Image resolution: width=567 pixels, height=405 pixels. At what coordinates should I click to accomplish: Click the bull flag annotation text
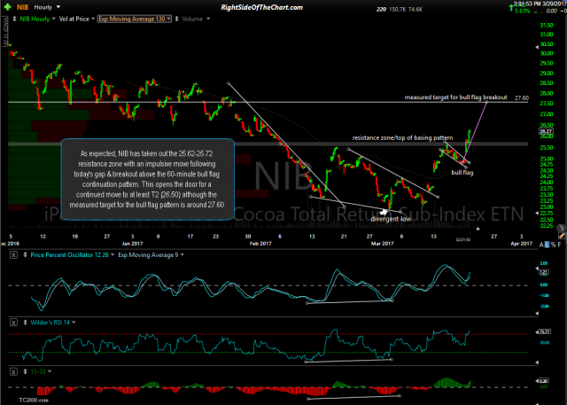462,173
